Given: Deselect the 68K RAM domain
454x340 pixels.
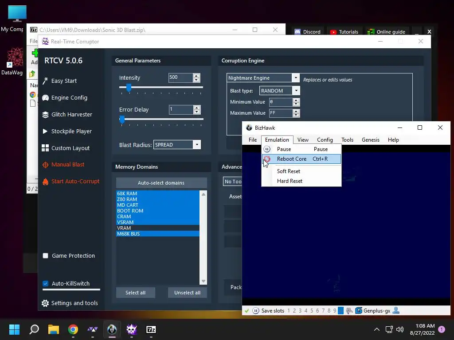Looking at the screenshot, I should pos(158,193).
